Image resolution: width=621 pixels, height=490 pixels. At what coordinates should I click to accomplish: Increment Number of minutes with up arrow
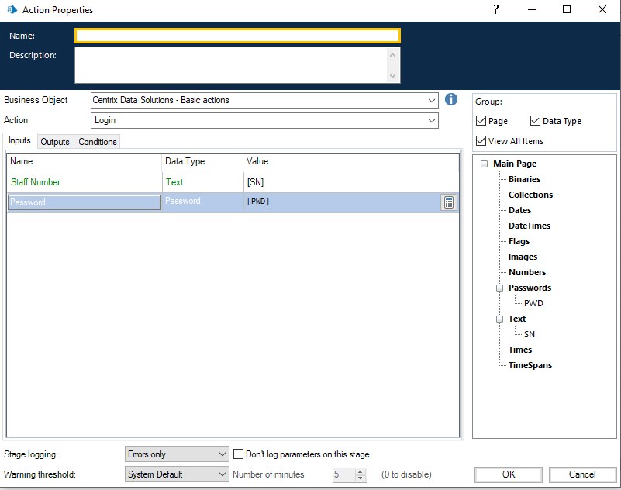(360, 471)
